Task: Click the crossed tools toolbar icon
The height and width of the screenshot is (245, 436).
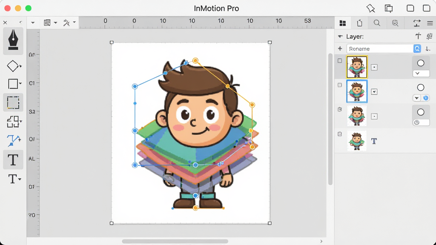Action: pyautogui.click(x=66, y=23)
